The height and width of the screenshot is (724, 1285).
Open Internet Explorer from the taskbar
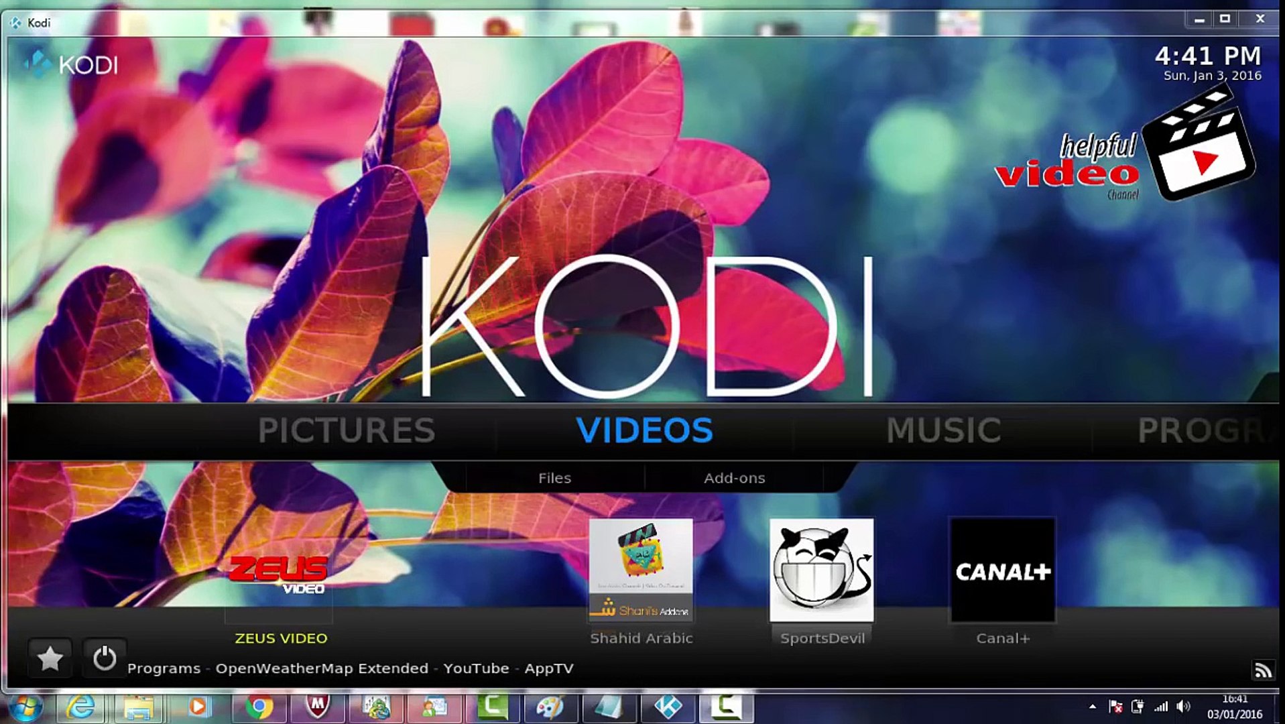point(80,708)
